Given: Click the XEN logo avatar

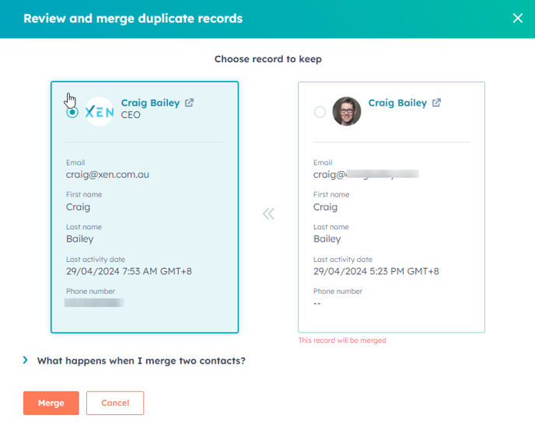Looking at the screenshot, I should 100,111.
